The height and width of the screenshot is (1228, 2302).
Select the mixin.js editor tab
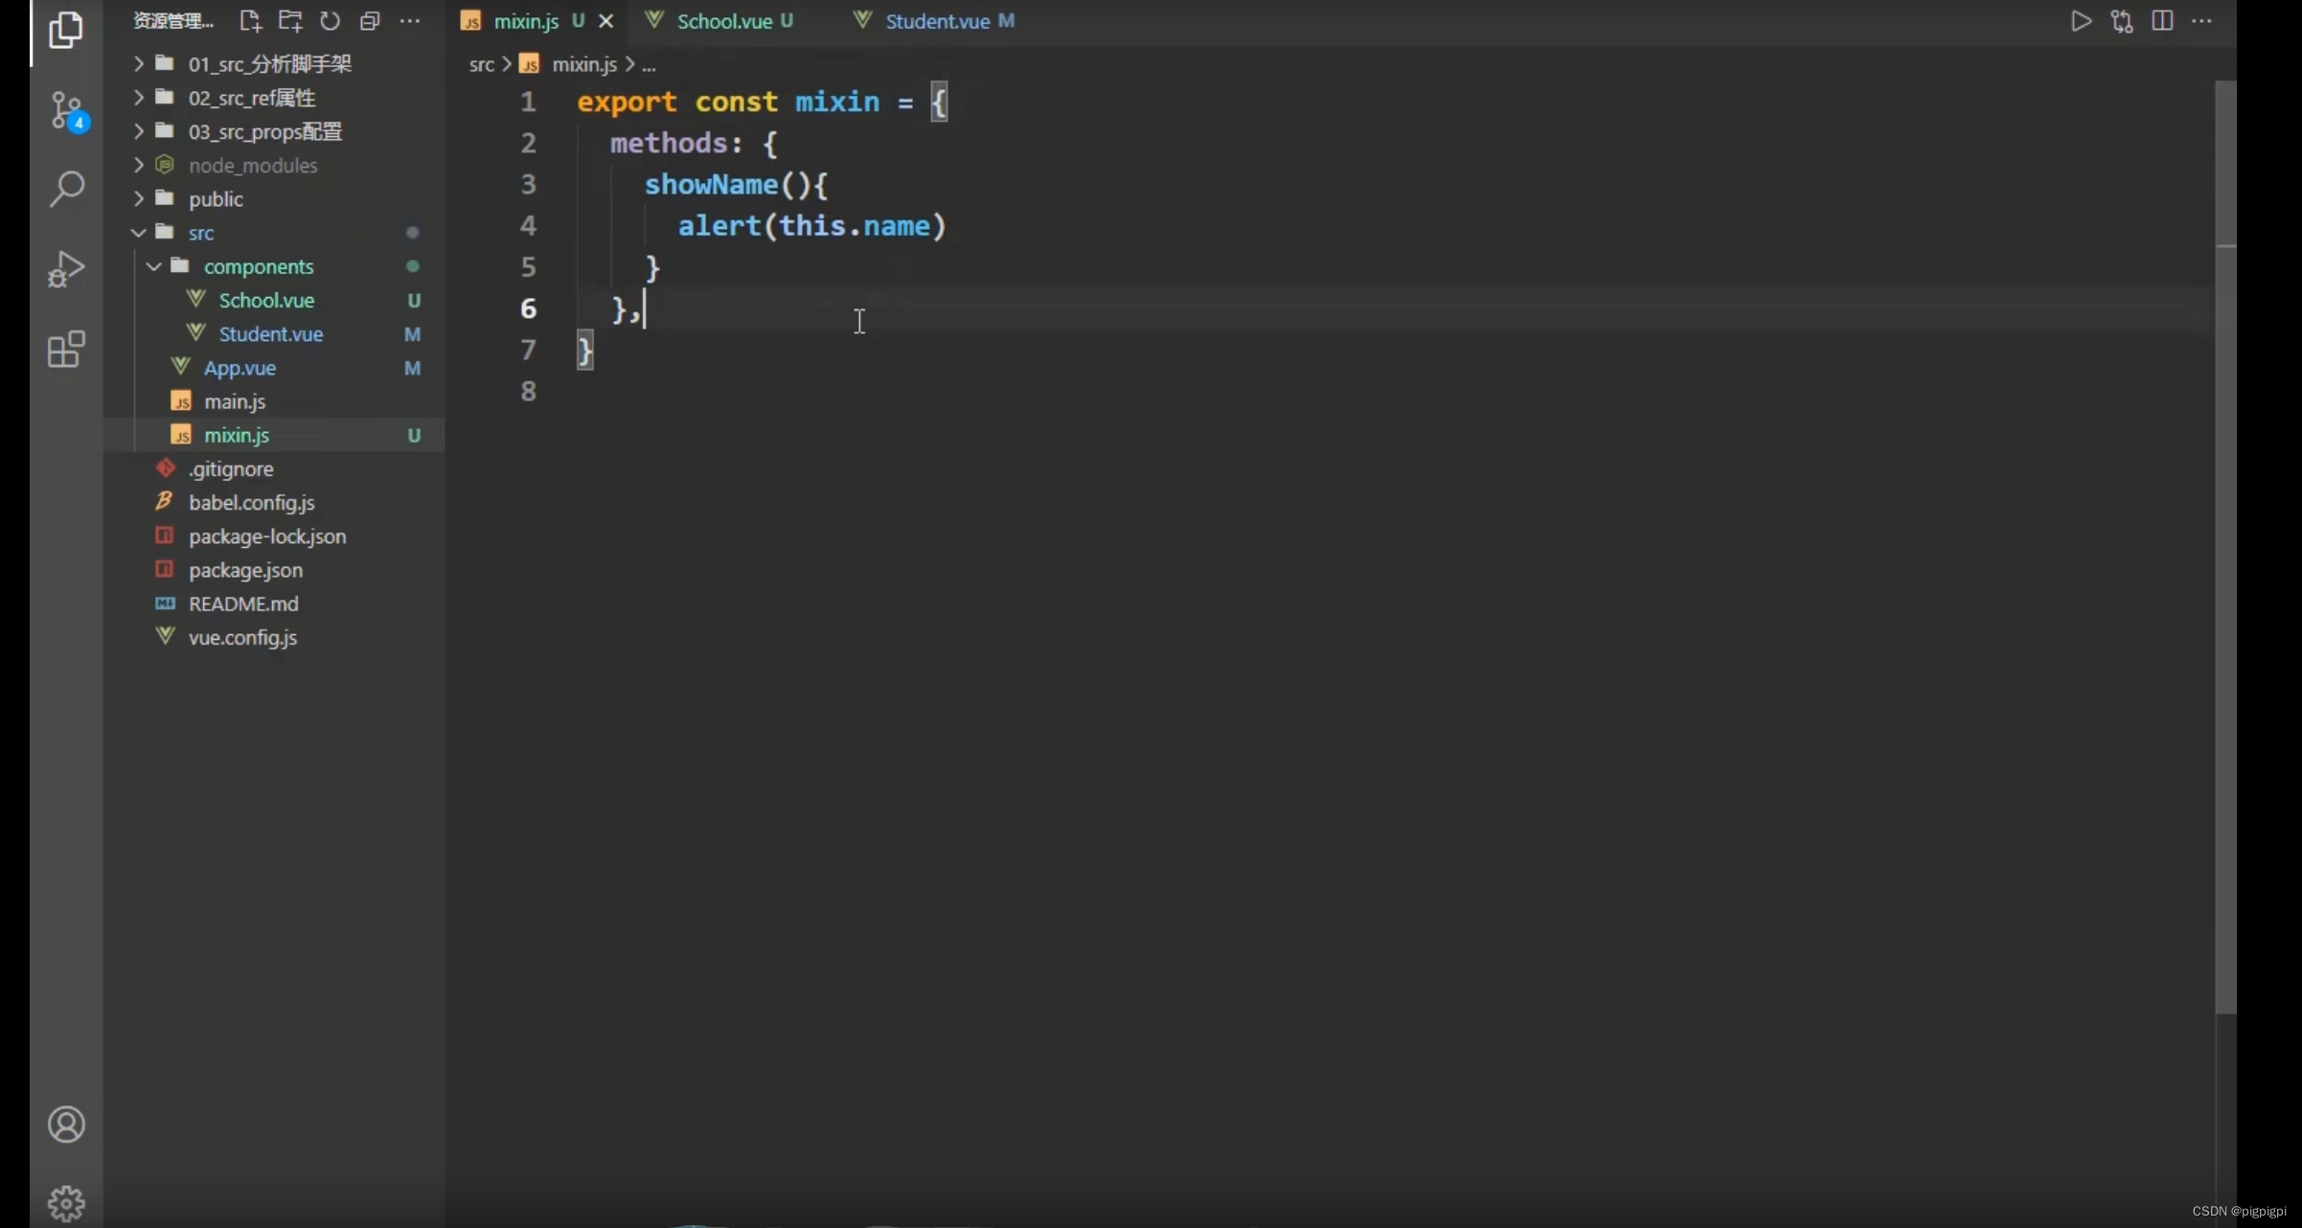click(x=526, y=21)
